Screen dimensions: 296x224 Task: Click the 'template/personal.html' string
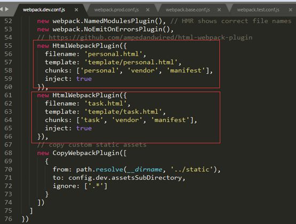[131, 62]
